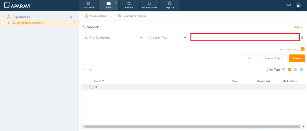Image resolution: width=307 pixels, height=131 pixels.
Task: Open the apps grid menu next to root
Action: (x=298, y=5)
